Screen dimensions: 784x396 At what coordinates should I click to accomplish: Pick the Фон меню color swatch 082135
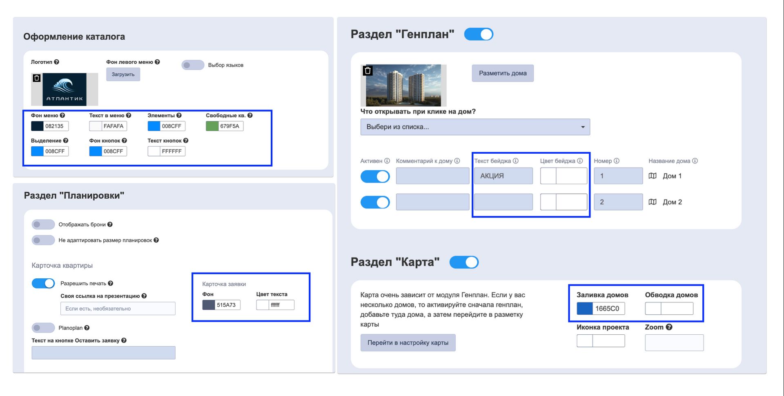(x=37, y=126)
